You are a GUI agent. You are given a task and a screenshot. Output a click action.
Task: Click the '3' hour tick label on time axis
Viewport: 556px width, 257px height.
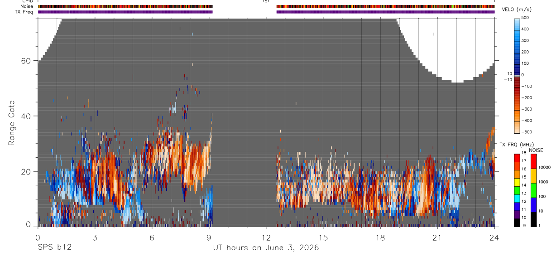tap(95, 238)
